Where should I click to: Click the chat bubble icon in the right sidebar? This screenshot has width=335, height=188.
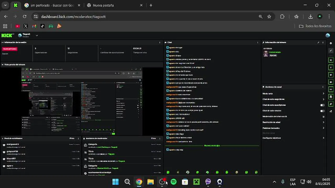[x=331, y=82]
